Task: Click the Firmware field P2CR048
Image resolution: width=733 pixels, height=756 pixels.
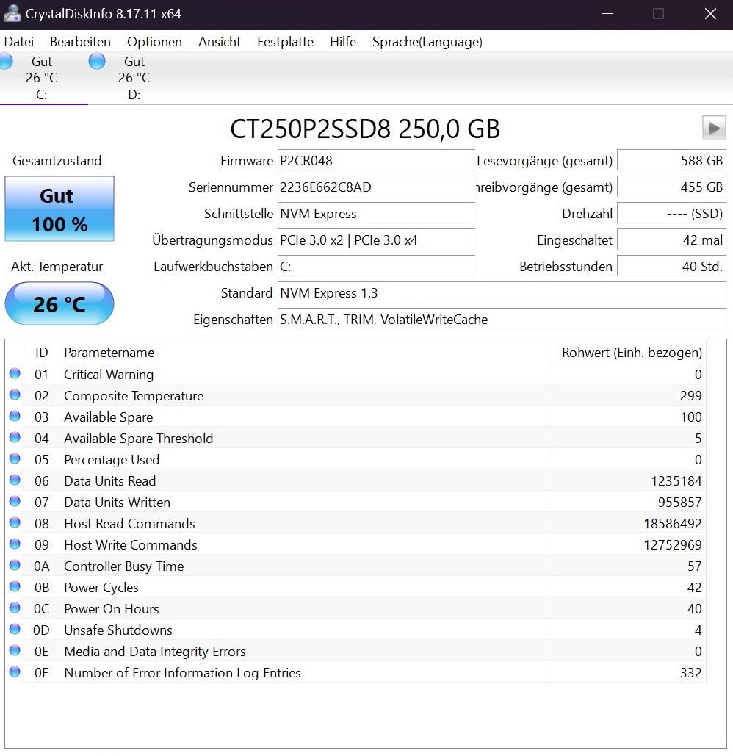Action: [376, 161]
